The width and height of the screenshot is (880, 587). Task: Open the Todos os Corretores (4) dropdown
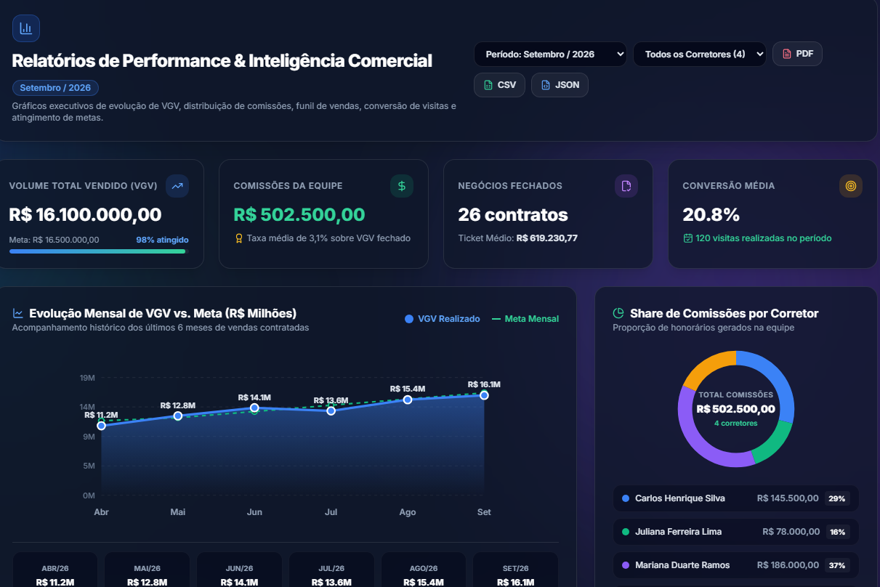[699, 54]
